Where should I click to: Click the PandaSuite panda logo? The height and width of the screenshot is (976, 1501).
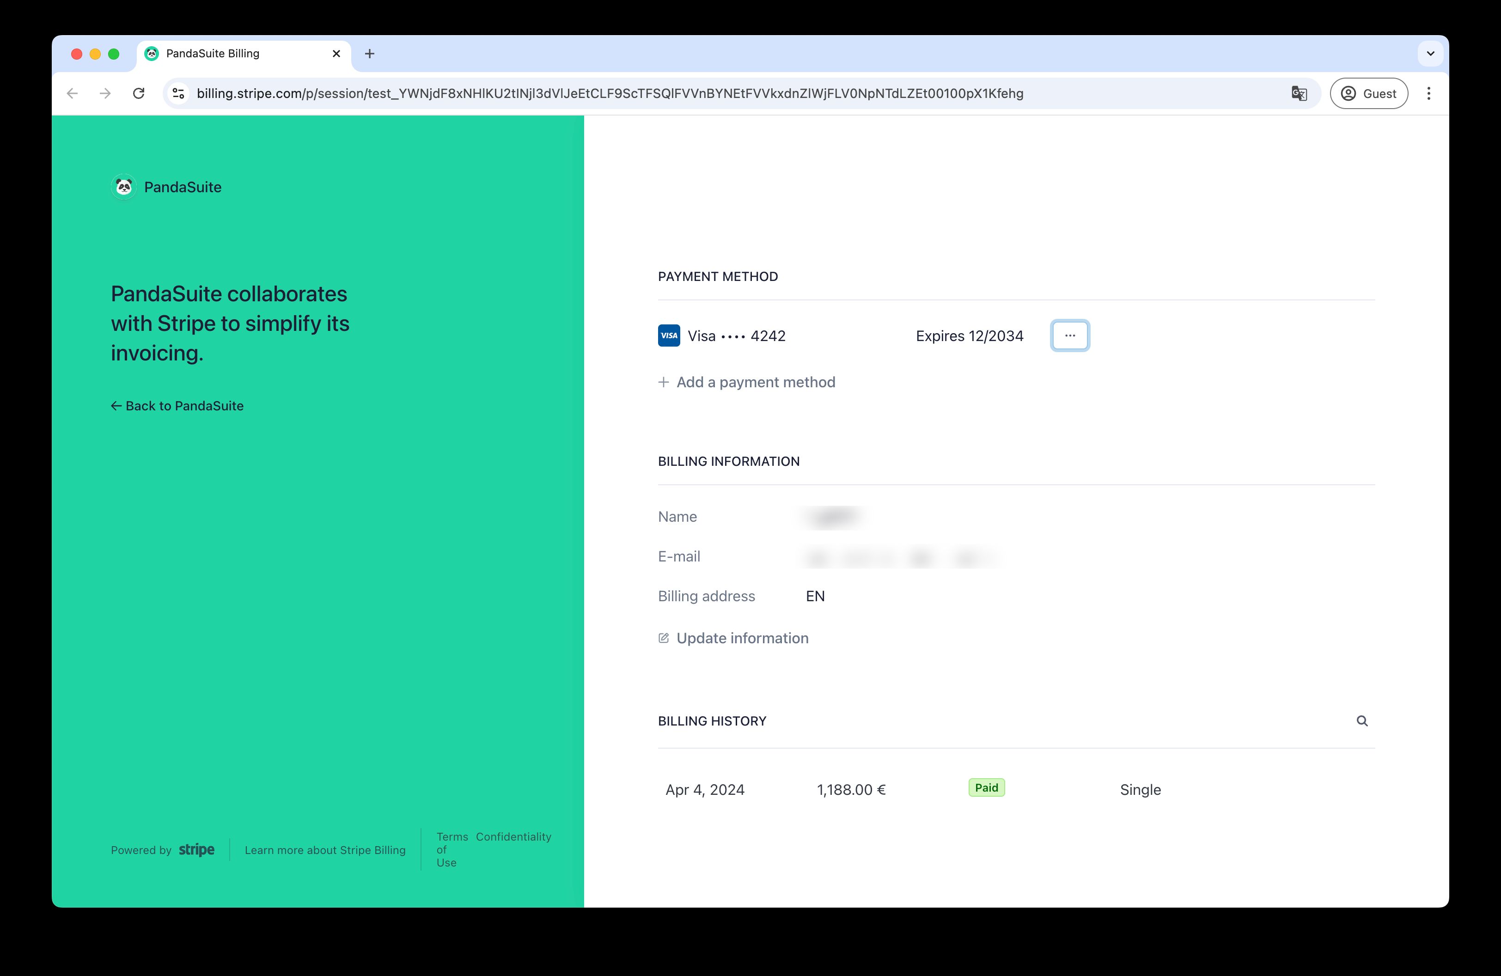(123, 187)
